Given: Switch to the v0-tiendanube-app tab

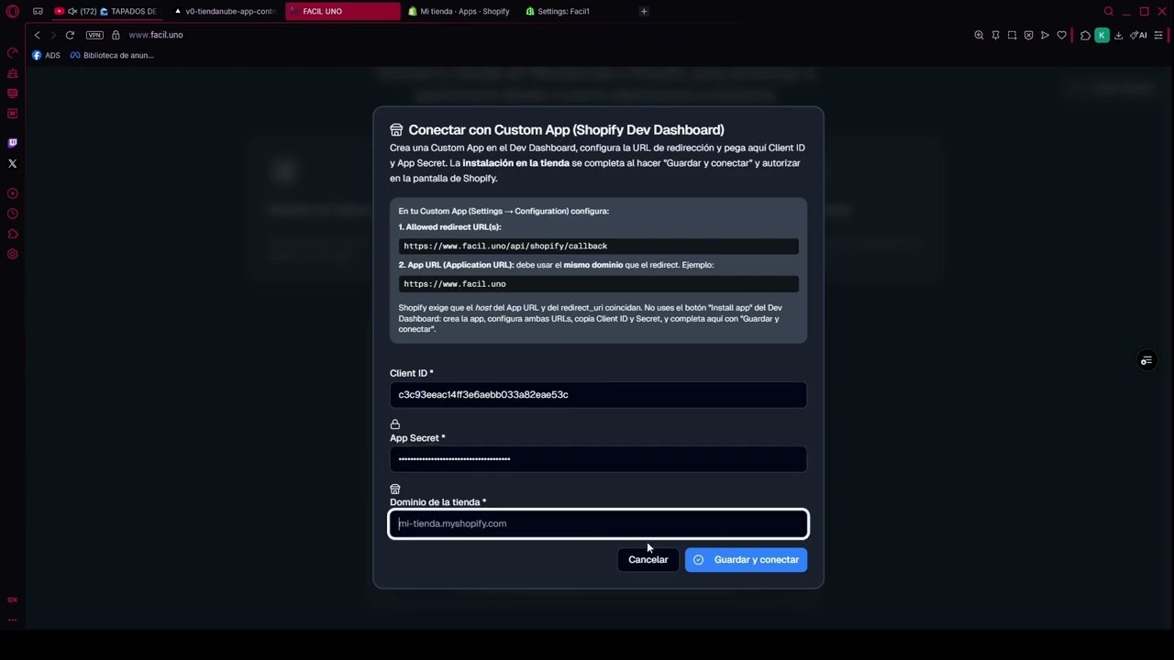Looking at the screenshot, I should pyautogui.click(x=225, y=11).
